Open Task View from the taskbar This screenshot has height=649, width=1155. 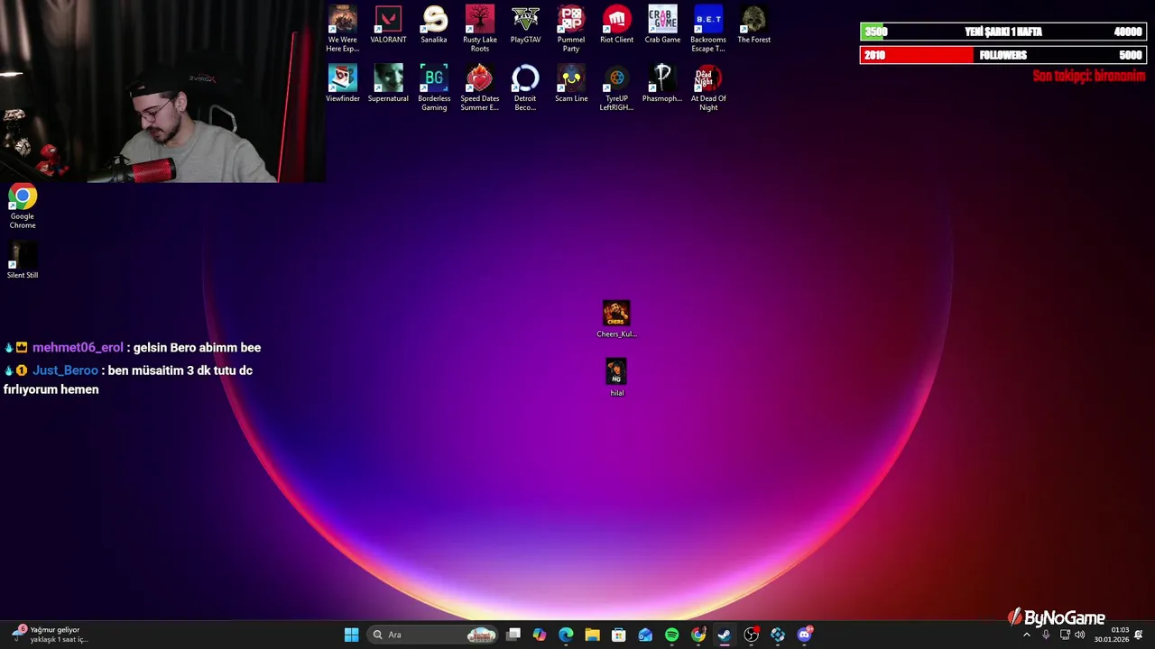(513, 635)
